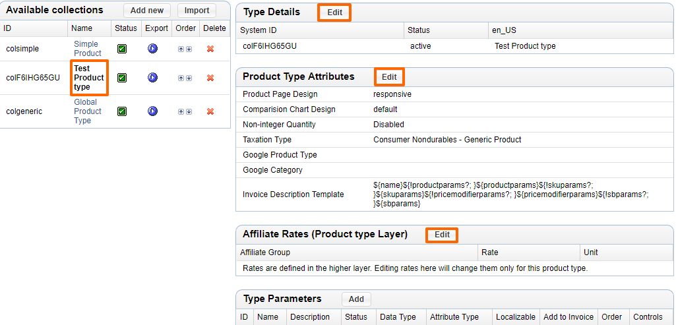
Task: Delete the Test Product type collection
Action: pos(210,78)
